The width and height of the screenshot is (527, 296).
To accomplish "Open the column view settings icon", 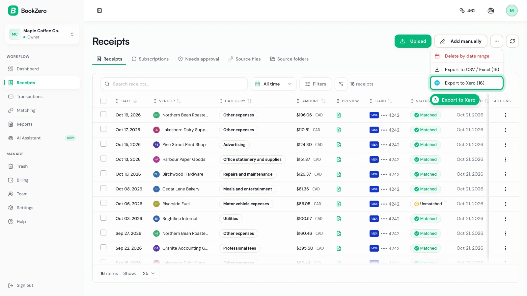I will (341, 84).
